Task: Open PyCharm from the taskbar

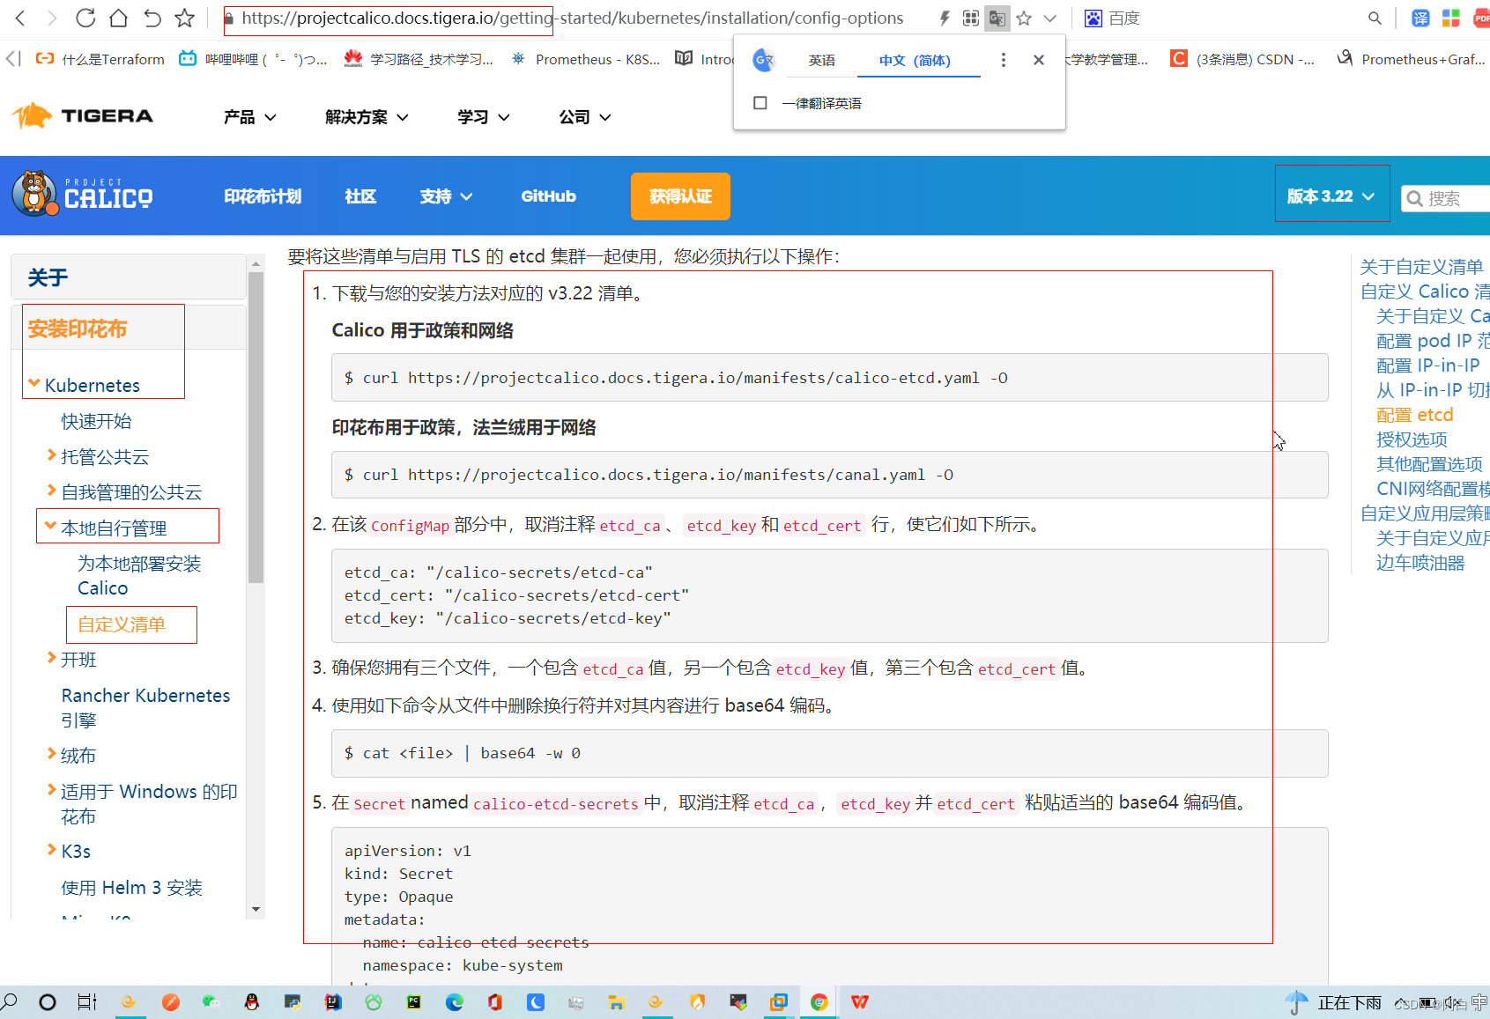Action: (x=414, y=1002)
